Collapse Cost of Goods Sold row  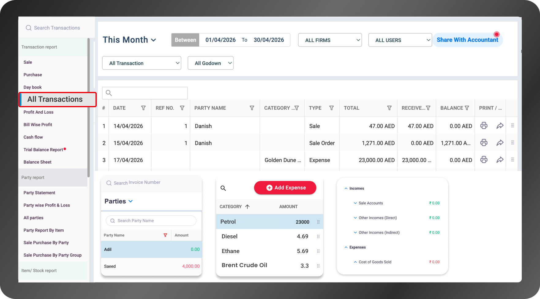[355, 262]
